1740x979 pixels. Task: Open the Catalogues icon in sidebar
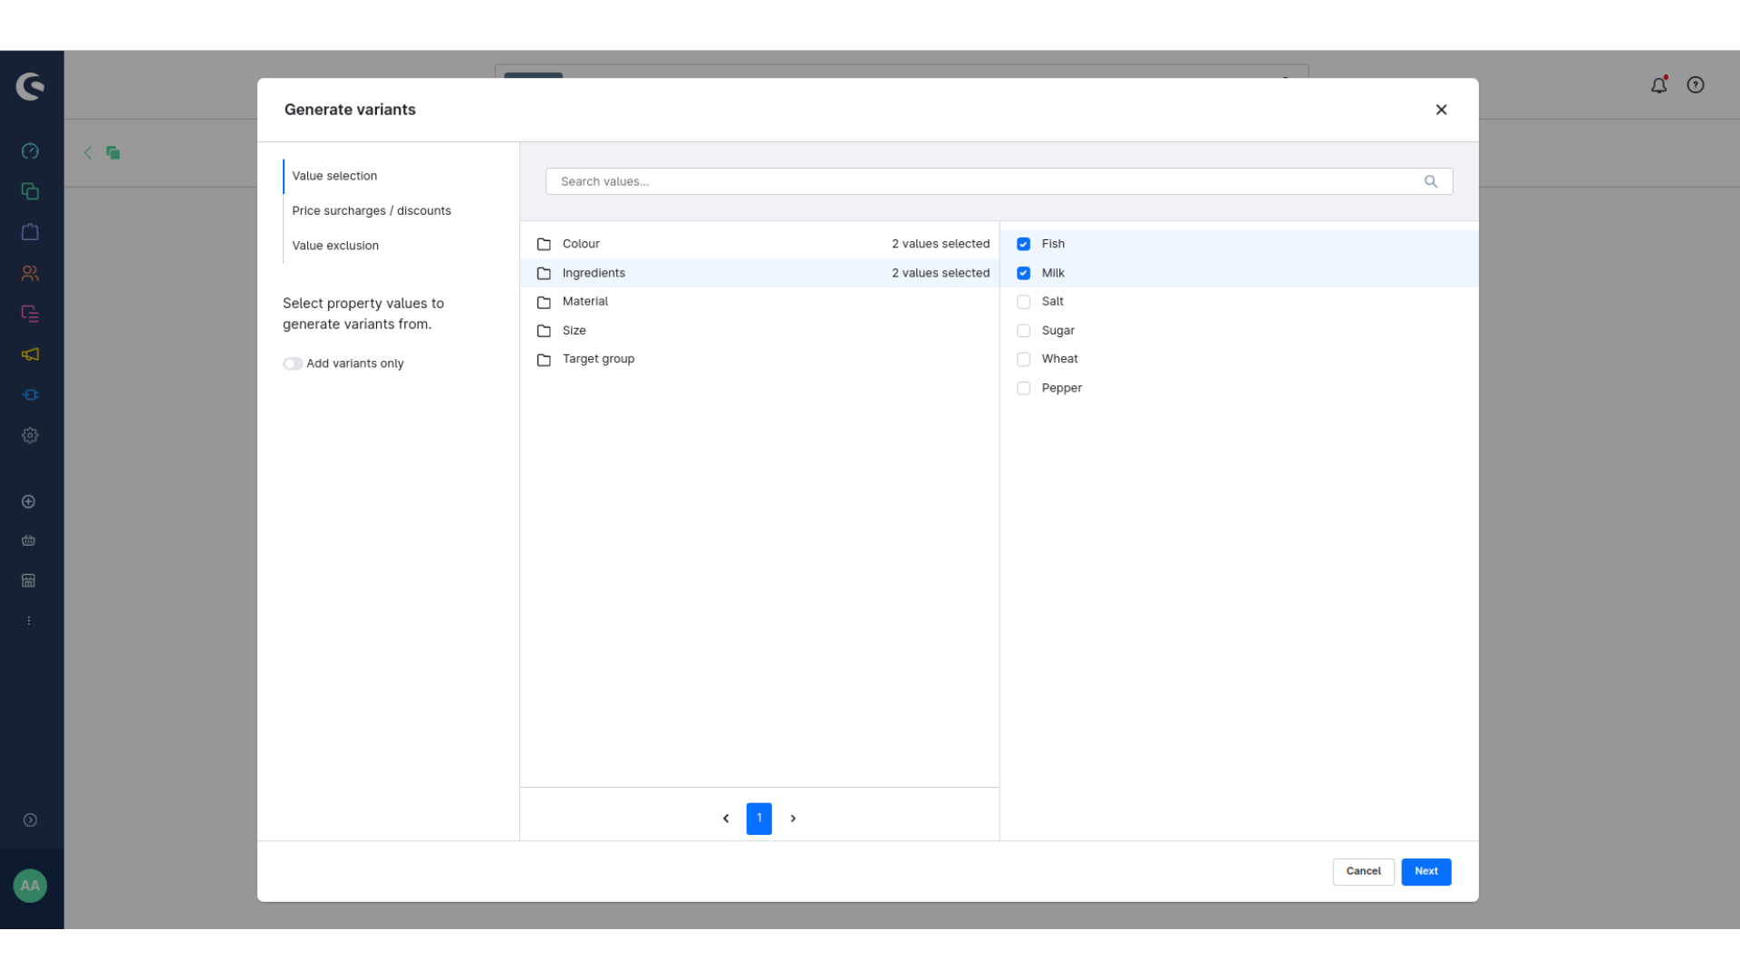[x=30, y=191]
